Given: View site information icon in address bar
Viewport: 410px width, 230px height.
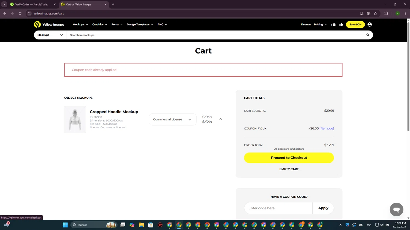Looking at the screenshot, I should pos(29,13).
